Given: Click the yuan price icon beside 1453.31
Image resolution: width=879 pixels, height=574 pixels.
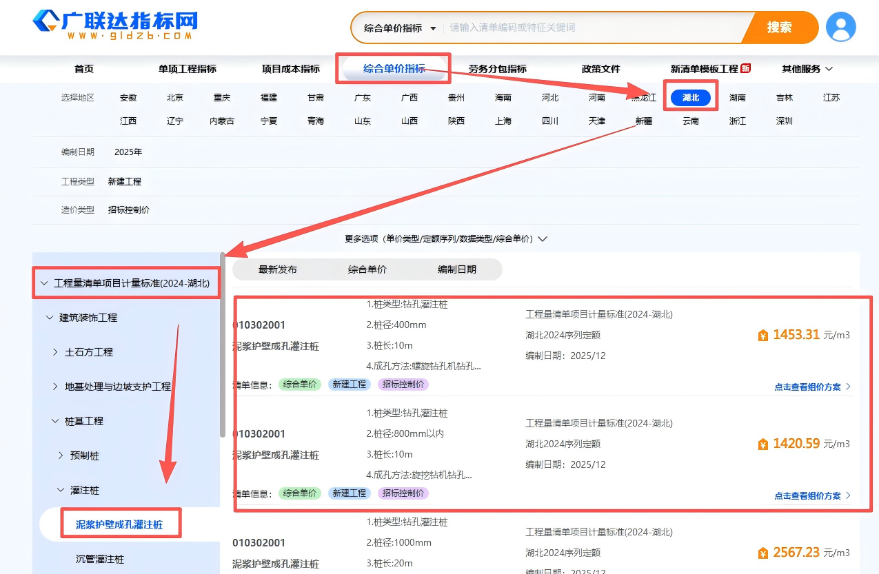Looking at the screenshot, I should (x=762, y=336).
